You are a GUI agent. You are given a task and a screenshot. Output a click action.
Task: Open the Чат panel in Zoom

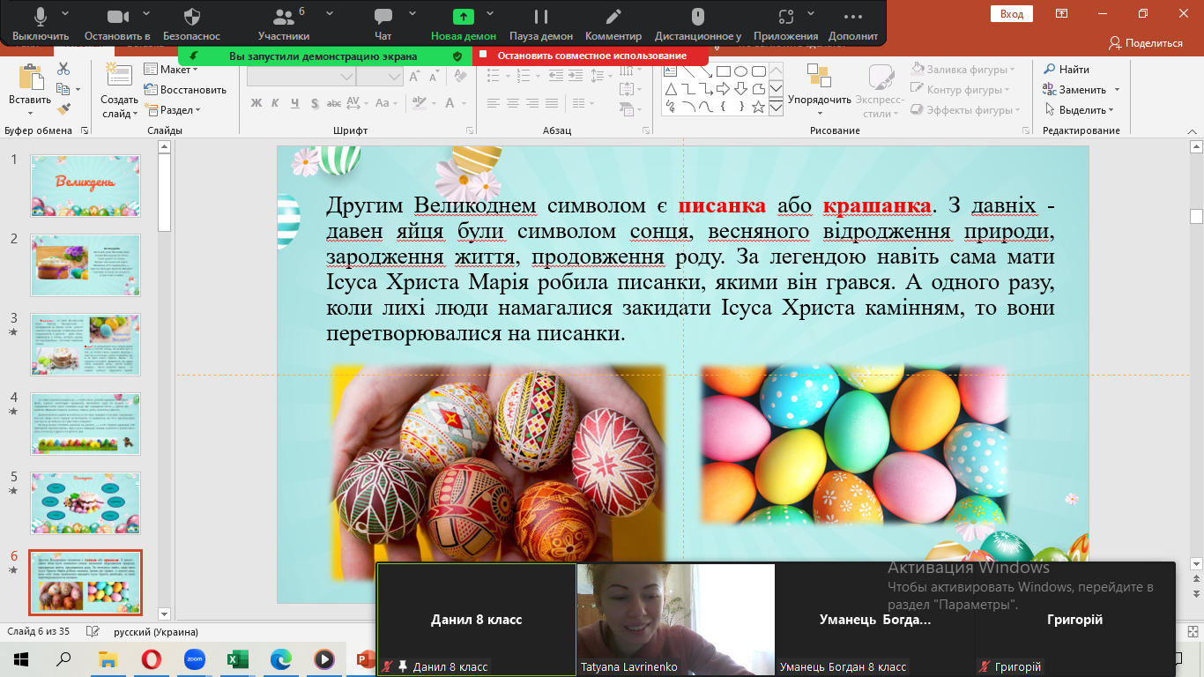[x=383, y=17]
